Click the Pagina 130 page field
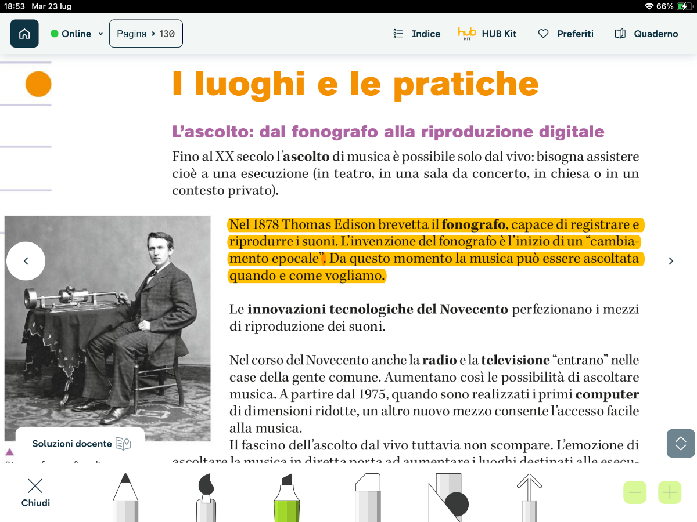 146,34
